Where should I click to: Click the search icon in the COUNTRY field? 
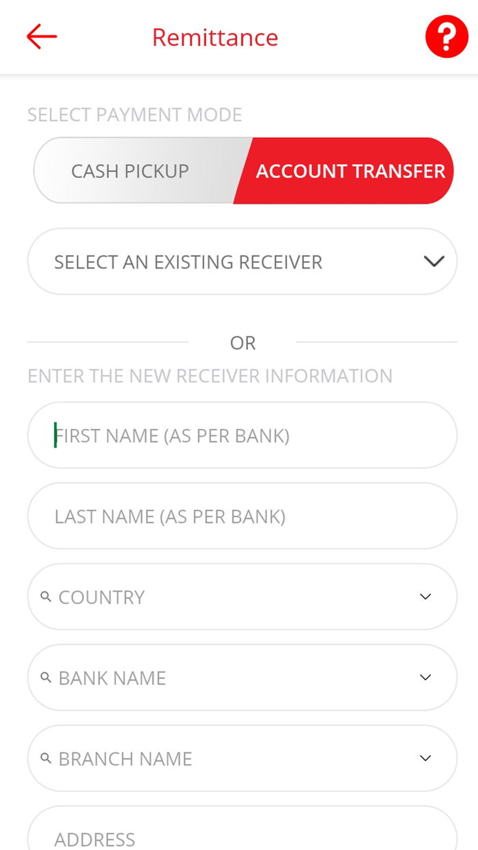tap(46, 596)
